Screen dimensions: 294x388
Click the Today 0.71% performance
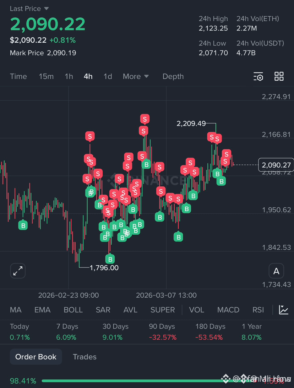(x=20, y=332)
